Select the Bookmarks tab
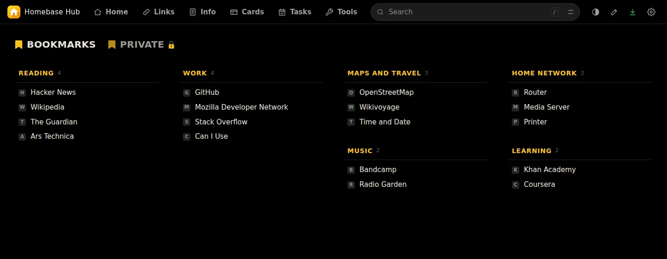Screen dimensions: 667x259 pyautogui.click(x=55, y=44)
